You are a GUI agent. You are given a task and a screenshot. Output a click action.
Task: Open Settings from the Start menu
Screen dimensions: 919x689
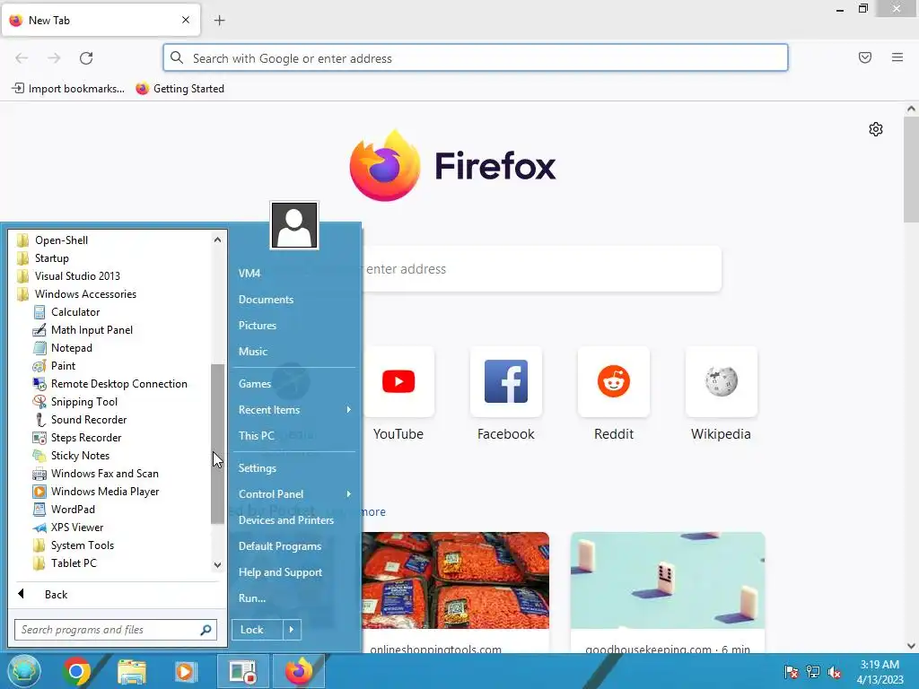[258, 468]
